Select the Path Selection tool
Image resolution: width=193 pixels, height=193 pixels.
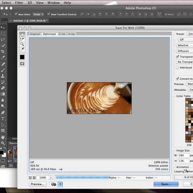click(x=3, y=125)
